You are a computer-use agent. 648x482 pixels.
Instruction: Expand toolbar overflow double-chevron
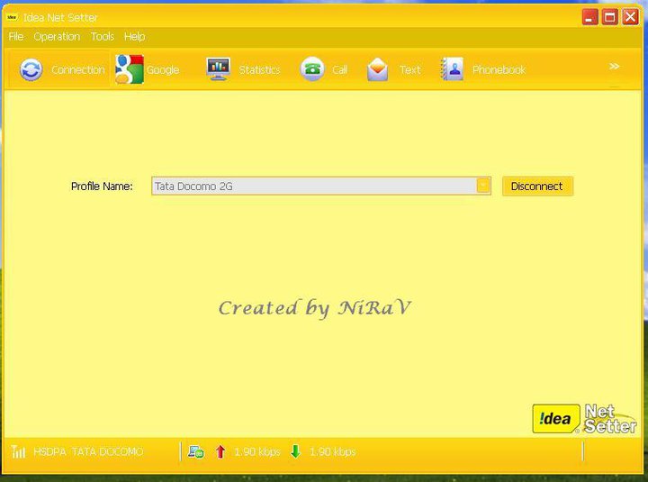(x=615, y=67)
